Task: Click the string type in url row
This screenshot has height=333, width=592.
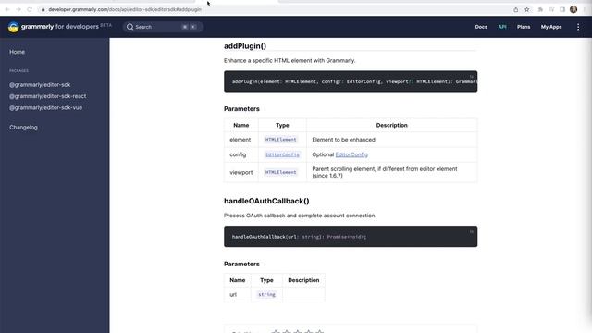Action: pyautogui.click(x=266, y=294)
